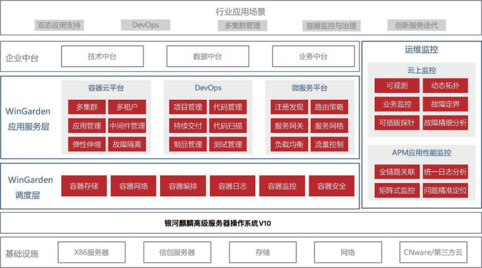Click the 多集群管理 tag
Image resolution: width=482 pixels, height=268 pixels.
(242, 26)
